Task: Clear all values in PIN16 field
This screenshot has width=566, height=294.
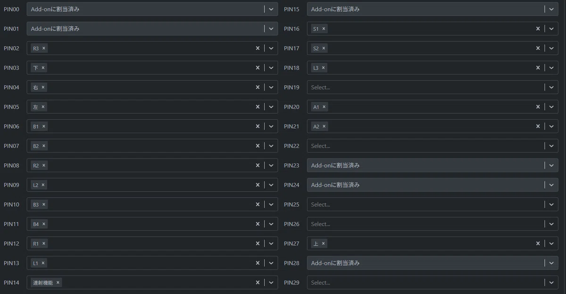Action: click(x=538, y=29)
